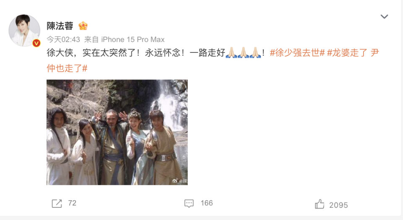Like the post with thumbs-up icon
This screenshot has width=403, height=220.
pyautogui.click(x=319, y=204)
